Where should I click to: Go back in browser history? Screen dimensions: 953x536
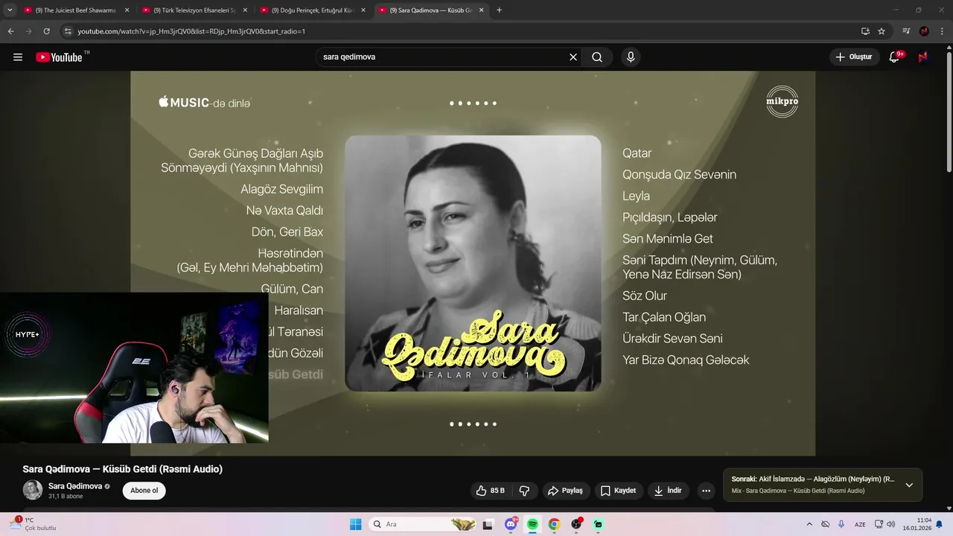10,31
